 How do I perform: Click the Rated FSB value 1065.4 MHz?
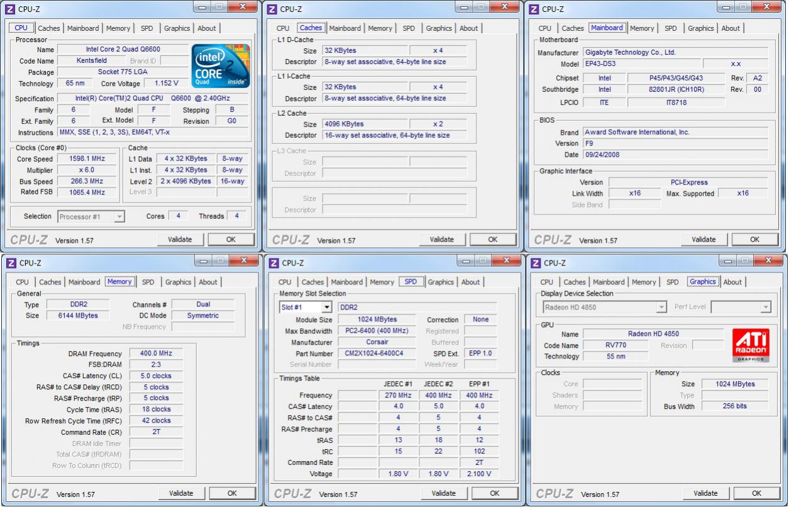(87, 192)
